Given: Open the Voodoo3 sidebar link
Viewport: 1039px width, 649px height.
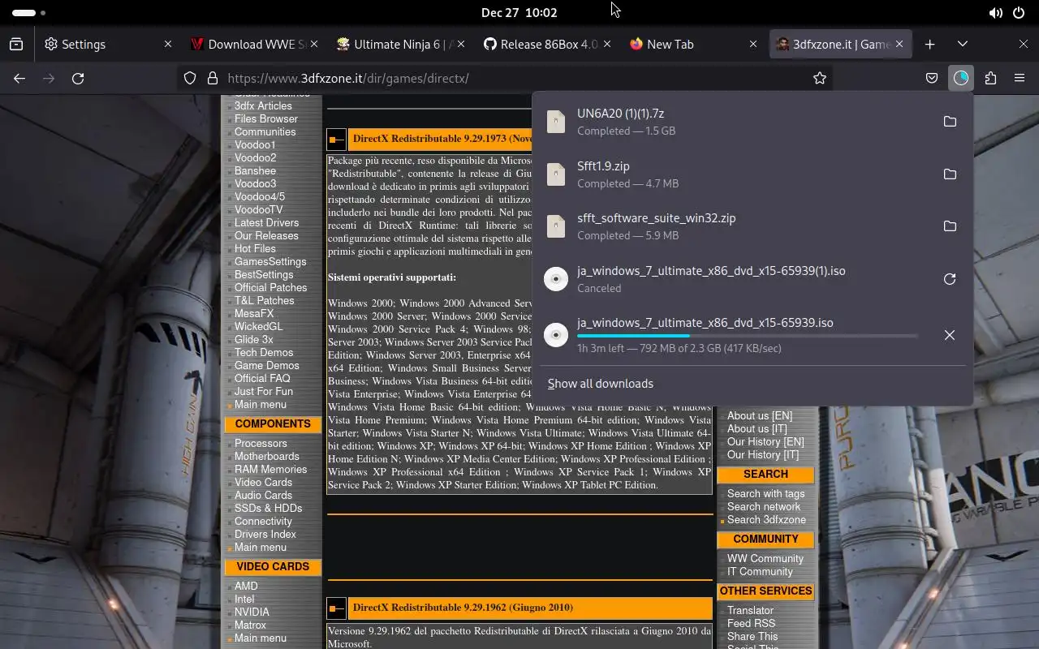Looking at the screenshot, I should point(255,184).
